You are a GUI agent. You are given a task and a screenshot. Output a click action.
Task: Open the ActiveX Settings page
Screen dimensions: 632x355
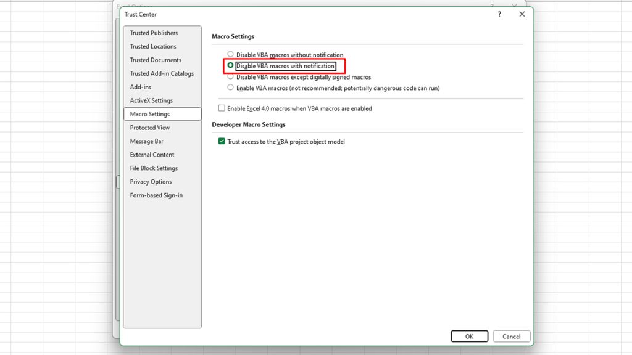click(x=150, y=100)
